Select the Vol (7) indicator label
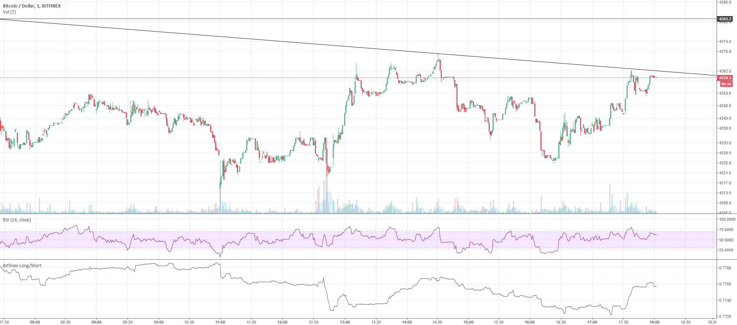737x325 pixels. (x=9, y=12)
